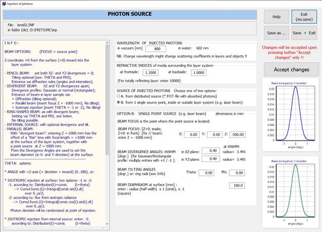The image size is (322, 232).
Task: Click the PHOTON SOURCE header banner
Action: [130, 14]
